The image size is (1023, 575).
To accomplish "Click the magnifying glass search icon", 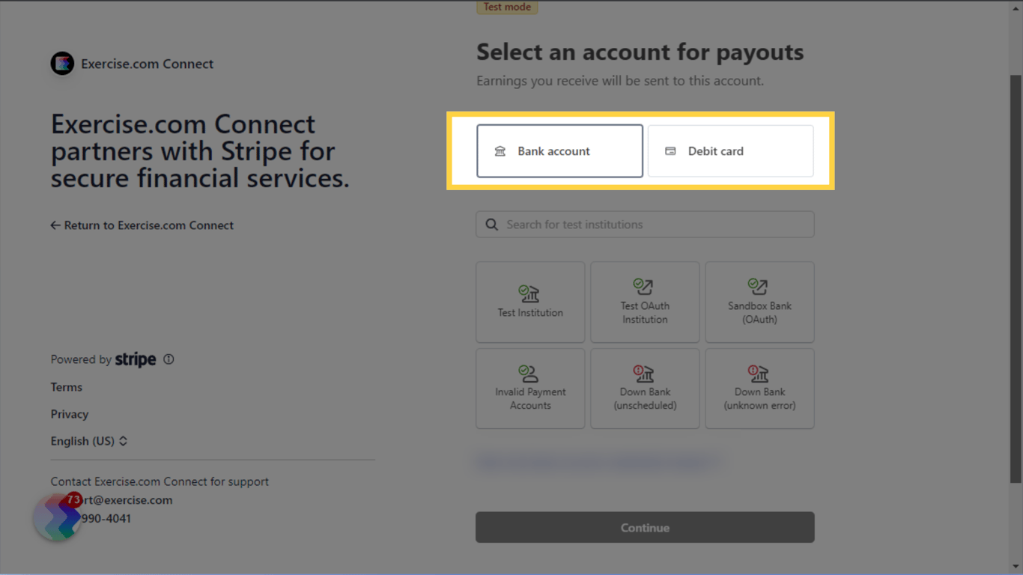I will 491,224.
